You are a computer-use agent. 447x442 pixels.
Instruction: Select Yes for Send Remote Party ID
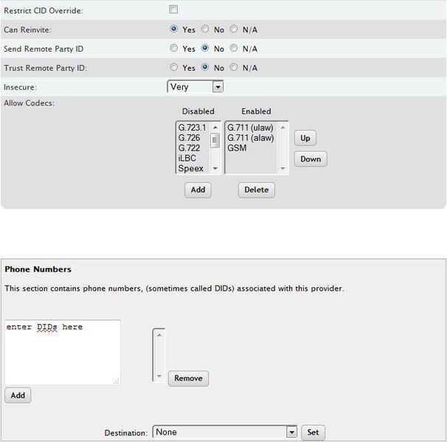click(x=174, y=49)
